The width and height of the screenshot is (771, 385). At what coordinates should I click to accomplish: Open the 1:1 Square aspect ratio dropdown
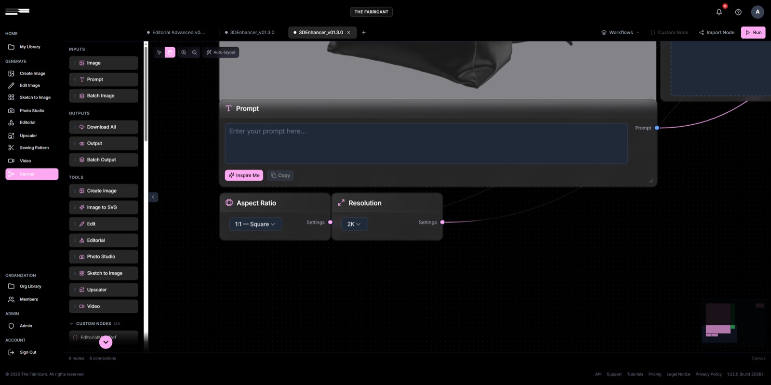click(255, 224)
